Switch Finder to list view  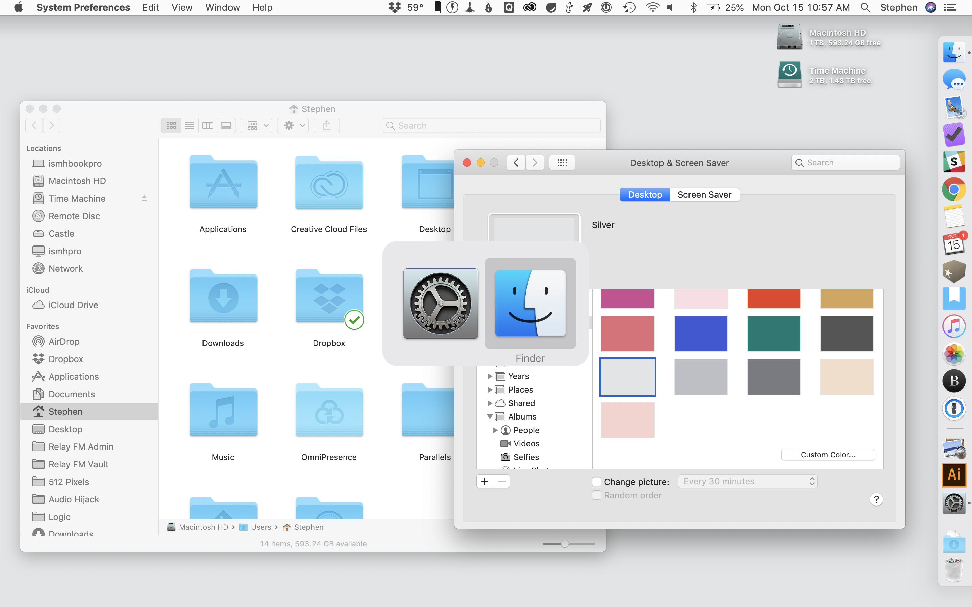190,126
